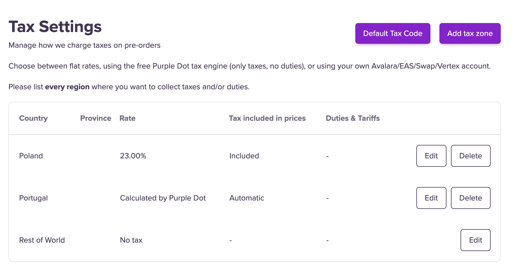Image resolution: width=512 pixels, height=269 pixels.
Task: Select the Poland country cell
Action: point(31,156)
